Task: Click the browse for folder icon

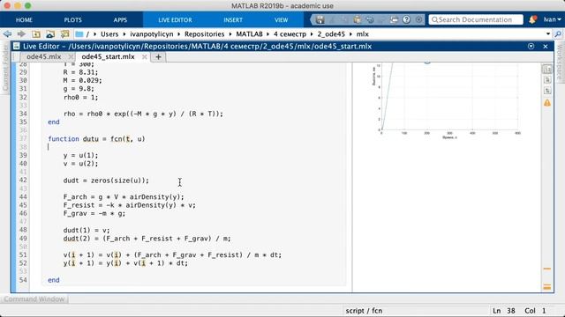Action: point(50,34)
